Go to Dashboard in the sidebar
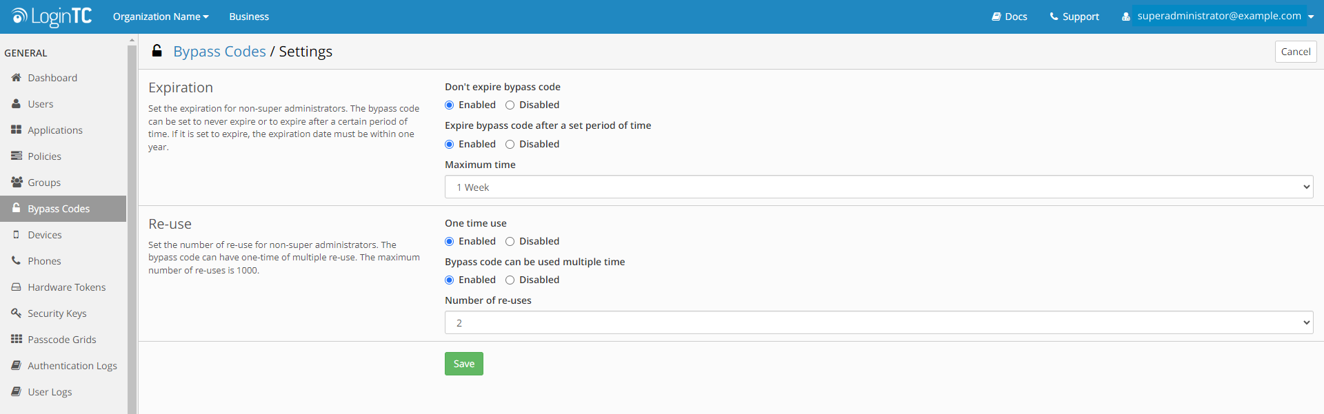The height and width of the screenshot is (414, 1324). 63,78
